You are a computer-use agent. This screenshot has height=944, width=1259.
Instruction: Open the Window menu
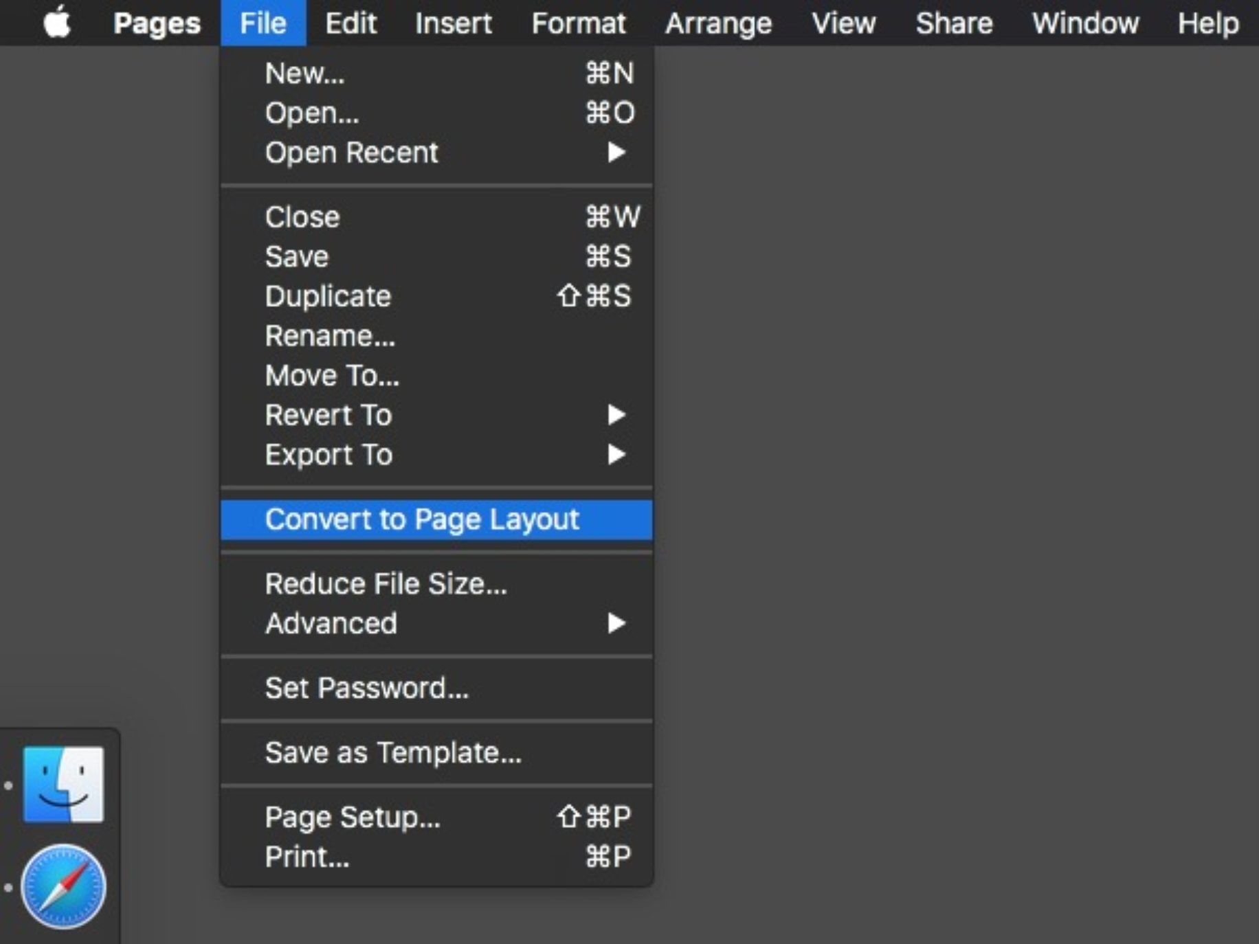tap(1085, 23)
